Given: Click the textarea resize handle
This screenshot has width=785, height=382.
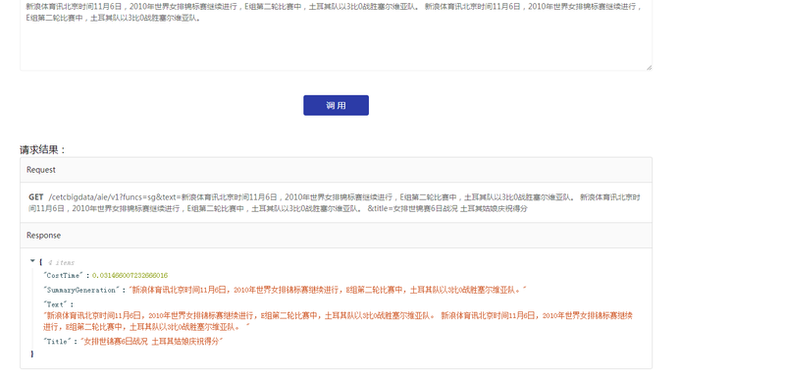Looking at the screenshot, I should coord(649,67).
